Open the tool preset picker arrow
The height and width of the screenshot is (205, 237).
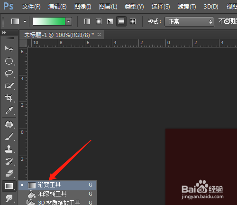25,21
